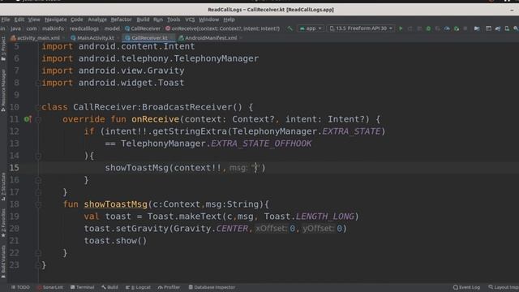The height and width of the screenshot is (292, 519).
Task: Open the Tools menu
Action: click(x=174, y=19)
